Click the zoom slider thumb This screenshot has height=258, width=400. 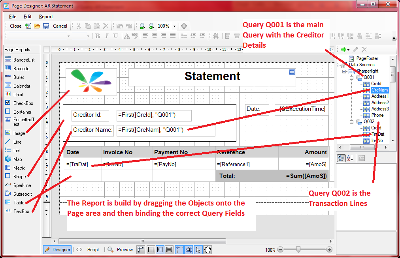[298, 250]
